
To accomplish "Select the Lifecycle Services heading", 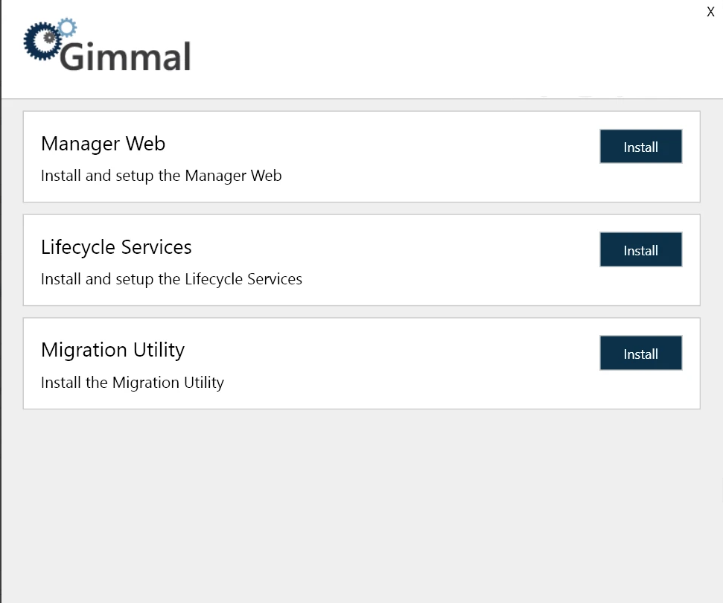I will pyautogui.click(x=116, y=247).
